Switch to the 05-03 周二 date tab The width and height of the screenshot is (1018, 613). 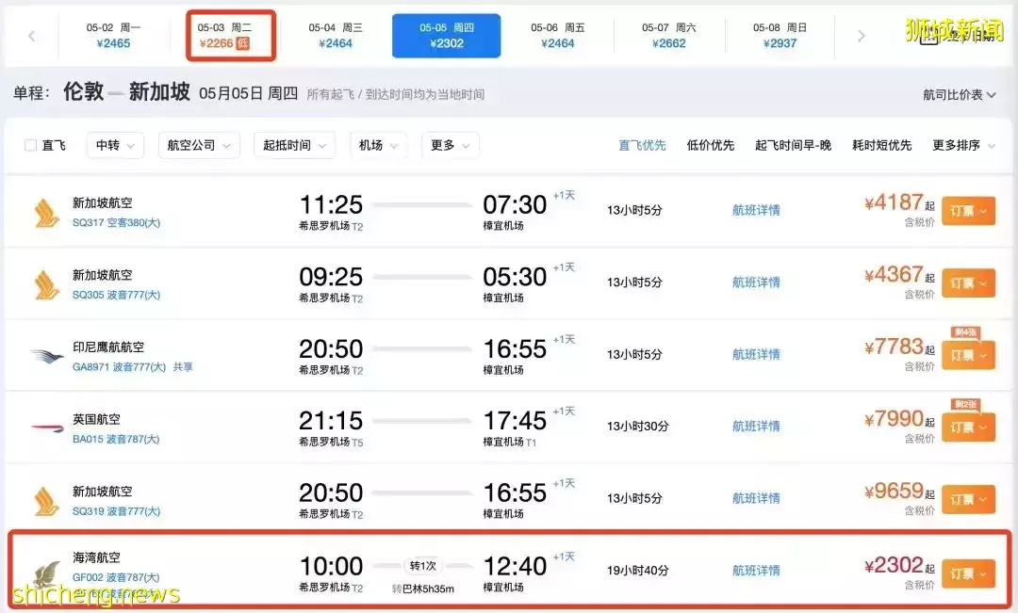click(x=231, y=35)
